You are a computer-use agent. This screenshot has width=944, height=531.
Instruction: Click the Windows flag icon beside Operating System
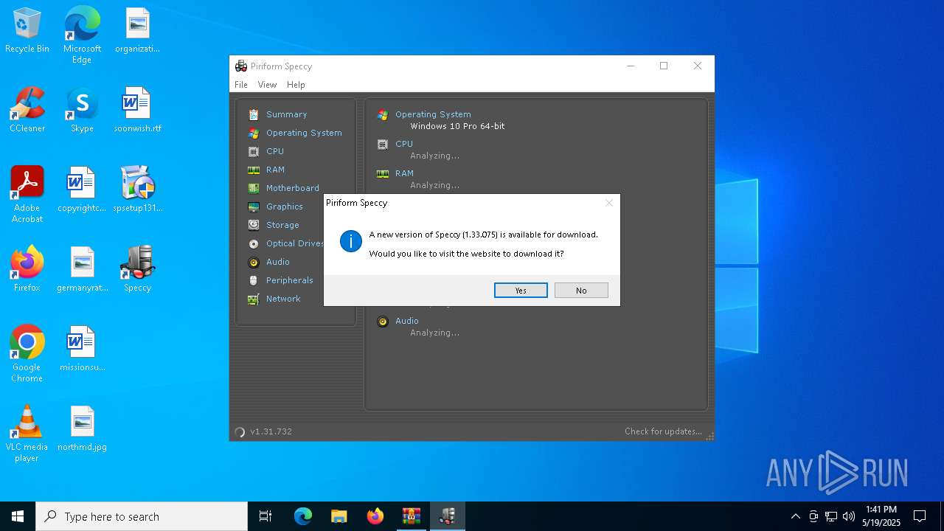point(383,115)
